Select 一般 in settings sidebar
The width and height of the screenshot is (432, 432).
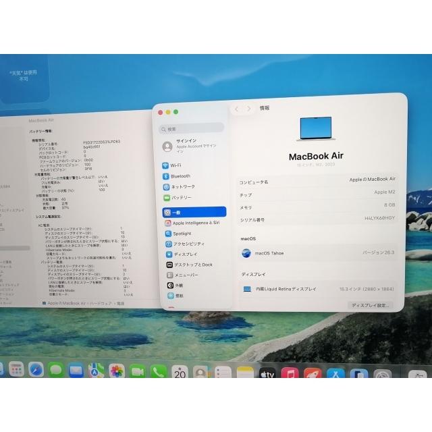194,212
